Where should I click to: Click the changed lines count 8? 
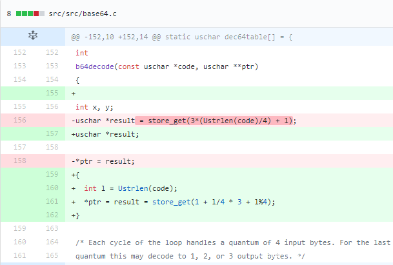click(8, 13)
